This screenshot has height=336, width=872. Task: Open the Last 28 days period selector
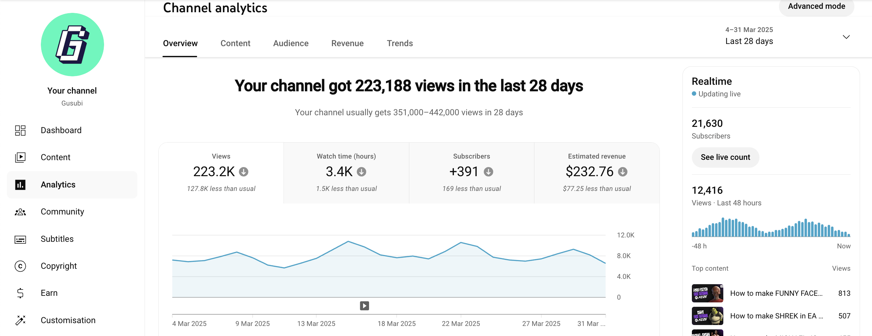749,41
